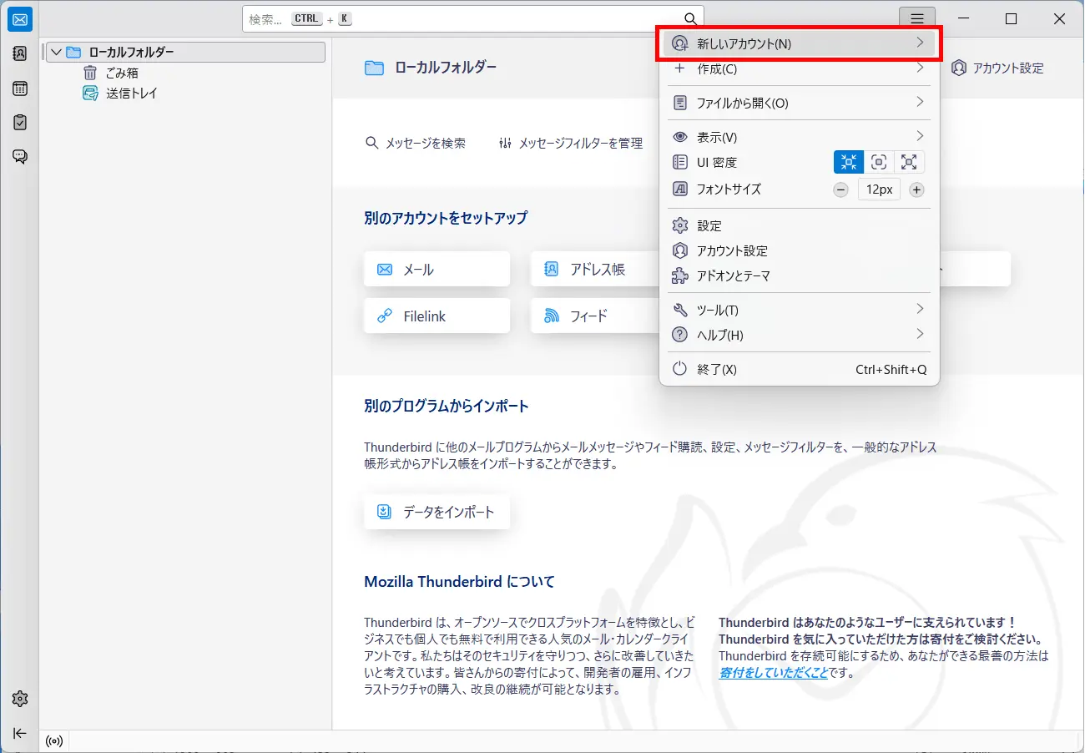Open the Chat space icon

[20, 156]
